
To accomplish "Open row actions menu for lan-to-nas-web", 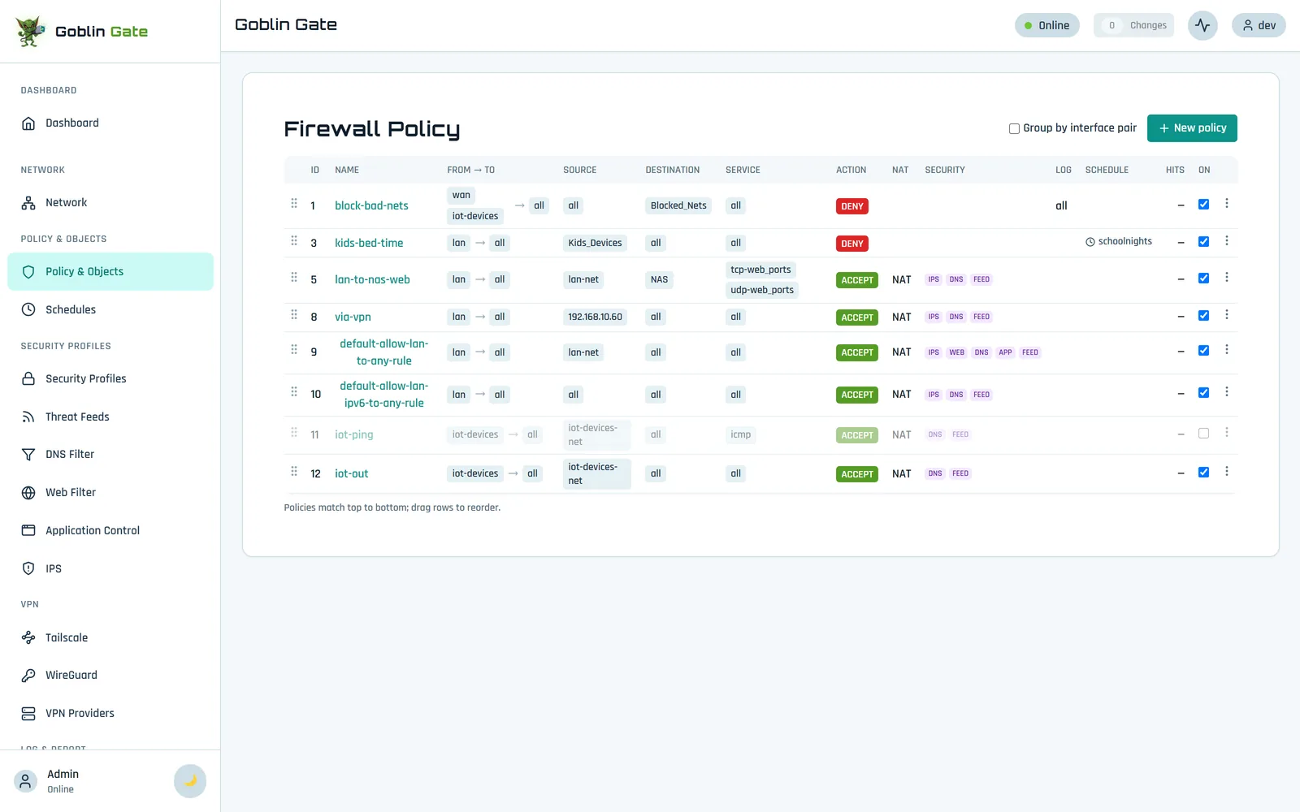I will click(1227, 278).
